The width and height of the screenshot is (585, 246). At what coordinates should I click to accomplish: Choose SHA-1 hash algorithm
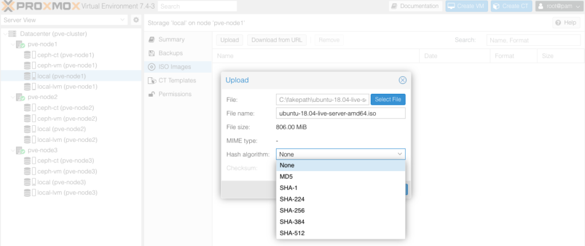pos(340,188)
